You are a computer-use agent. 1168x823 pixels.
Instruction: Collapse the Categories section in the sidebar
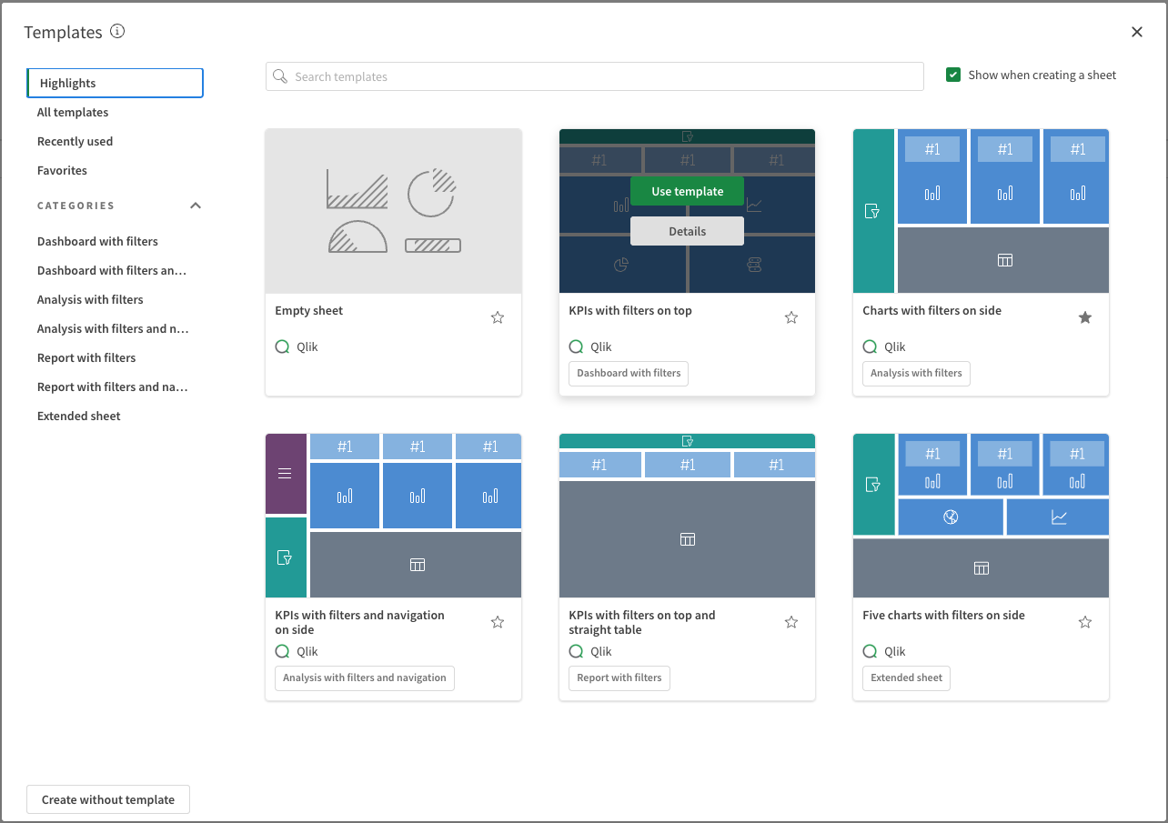(195, 206)
